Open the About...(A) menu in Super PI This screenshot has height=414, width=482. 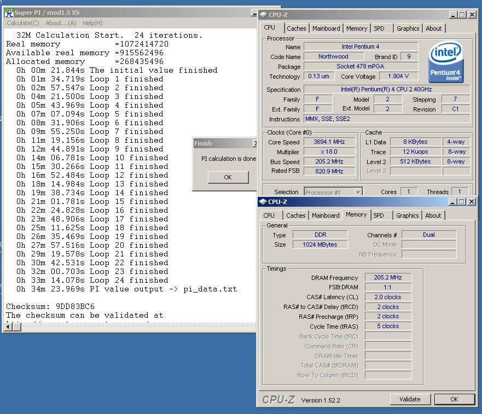coord(61,23)
